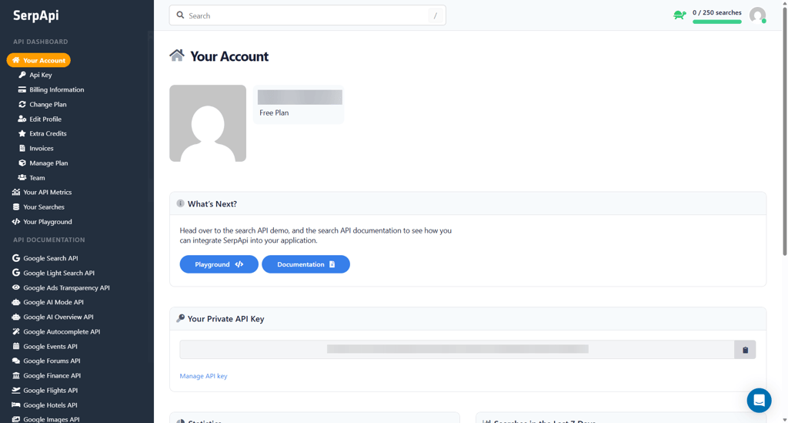Click the bank icon for Google Finance API
Screen dimensions: 788x423
pos(16,376)
